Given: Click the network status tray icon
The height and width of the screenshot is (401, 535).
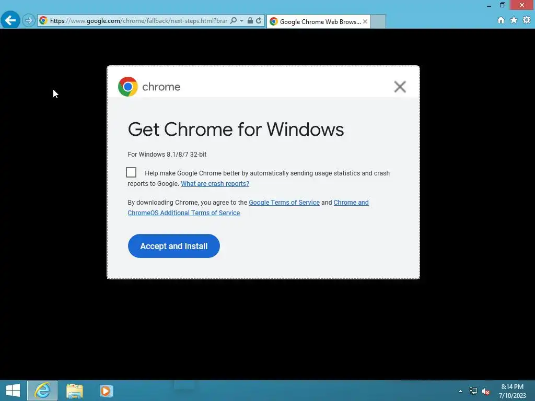Looking at the screenshot, I should tap(473, 391).
